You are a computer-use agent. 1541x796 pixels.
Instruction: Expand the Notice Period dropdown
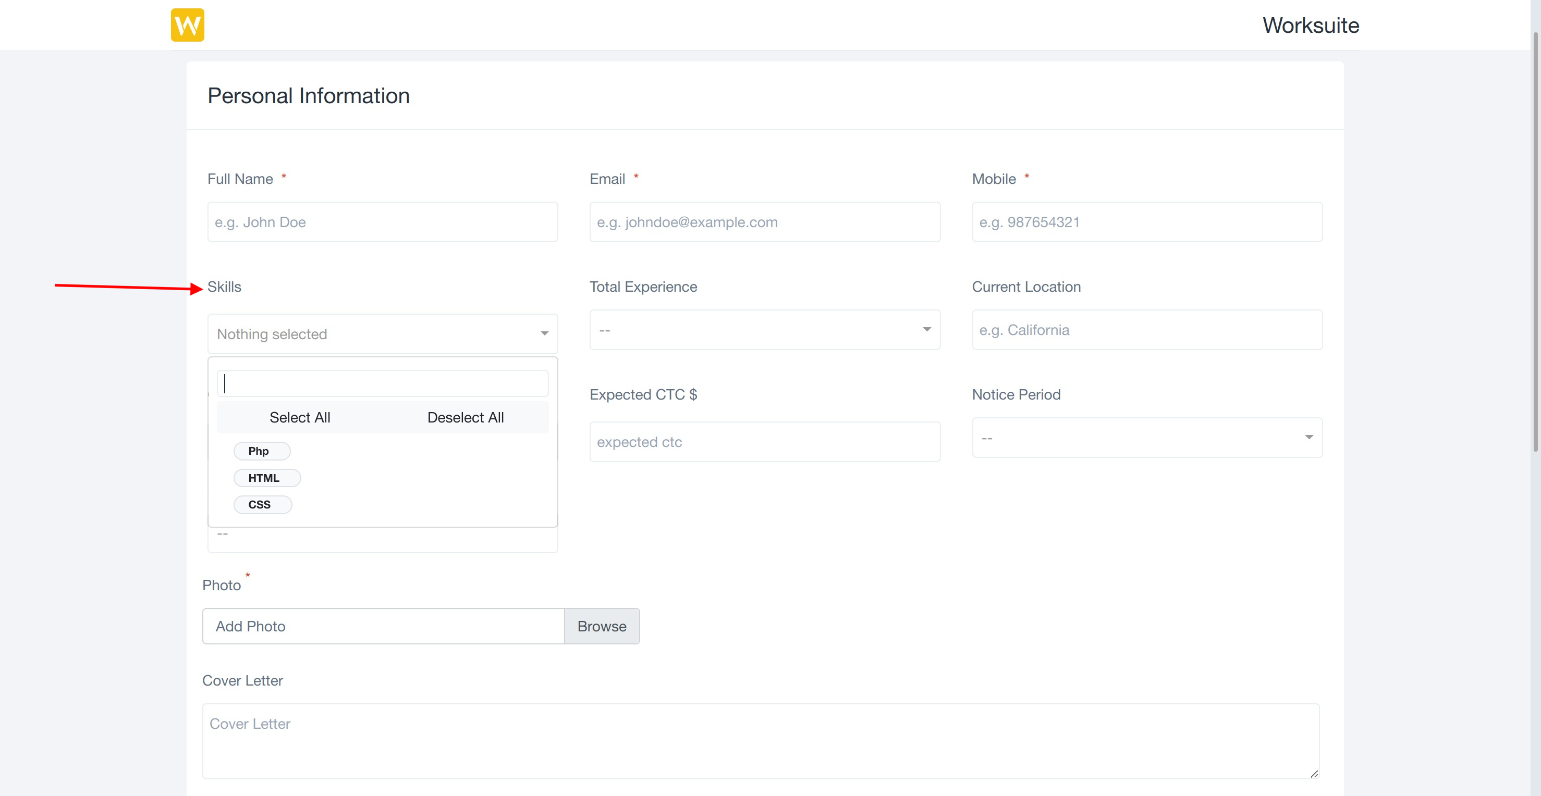click(x=1308, y=438)
